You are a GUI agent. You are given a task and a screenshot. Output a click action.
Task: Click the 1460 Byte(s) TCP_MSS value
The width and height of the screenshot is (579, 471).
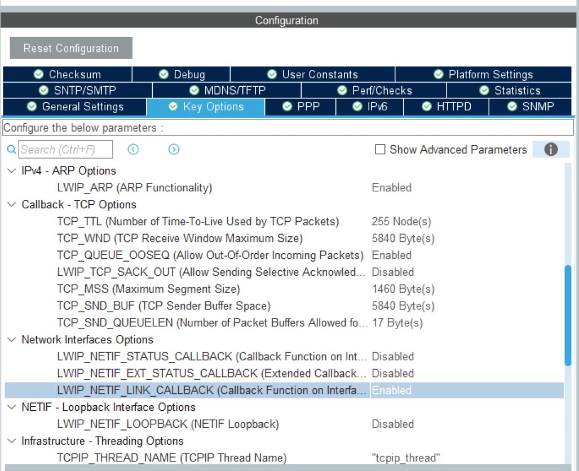(x=403, y=289)
